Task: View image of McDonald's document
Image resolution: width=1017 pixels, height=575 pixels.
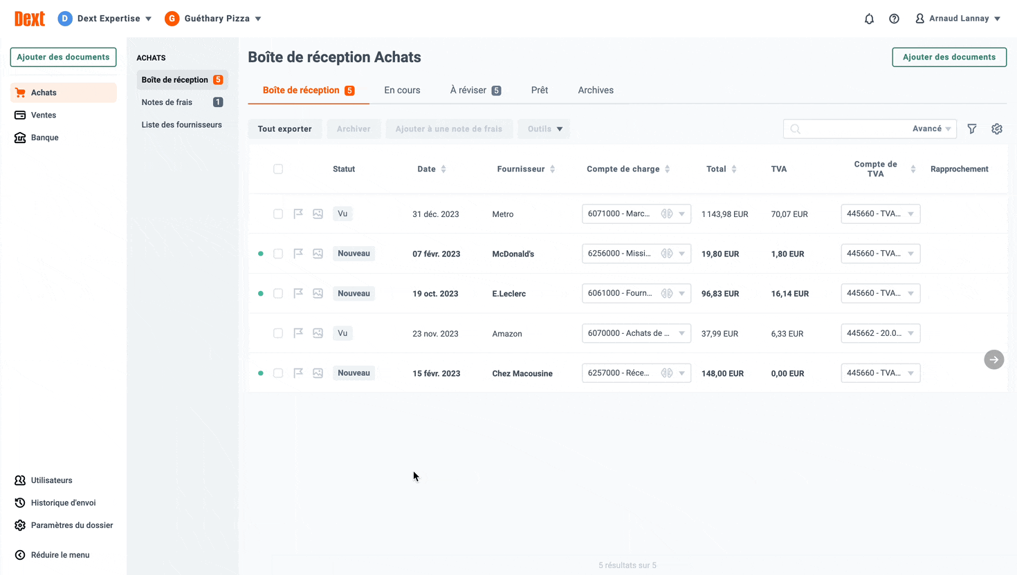Action: tap(318, 254)
